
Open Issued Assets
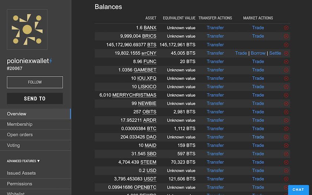[x=35, y=173]
